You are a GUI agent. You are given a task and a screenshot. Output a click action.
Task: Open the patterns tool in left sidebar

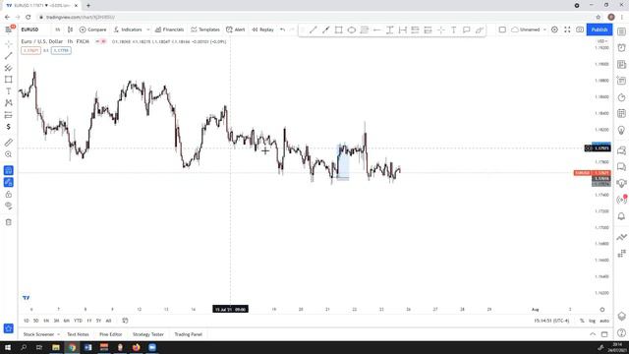[9, 103]
